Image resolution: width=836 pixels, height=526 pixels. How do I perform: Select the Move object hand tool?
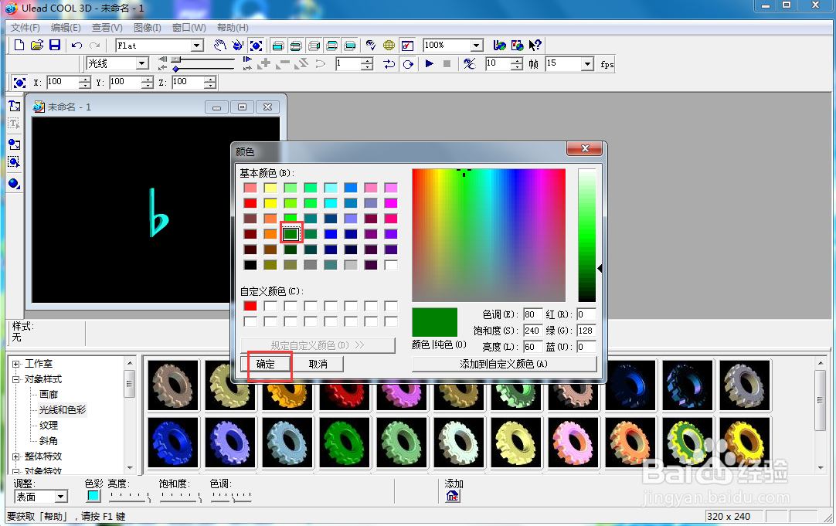coord(219,46)
